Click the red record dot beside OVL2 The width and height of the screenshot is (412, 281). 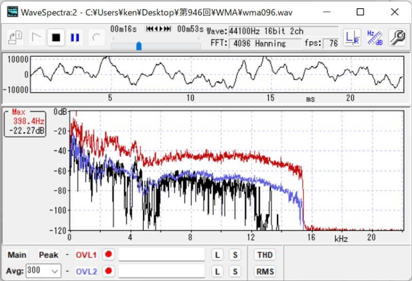tap(109, 271)
